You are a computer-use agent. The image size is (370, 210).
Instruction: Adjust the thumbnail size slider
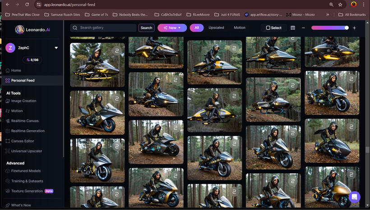click(x=330, y=28)
